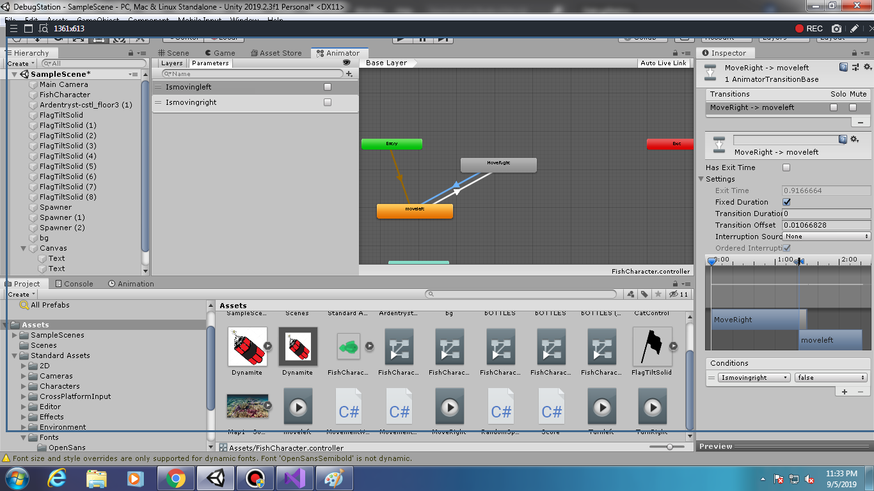Viewport: 874px width, 491px height.
Task: Open Google Chrome from the taskbar
Action: pos(176,478)
